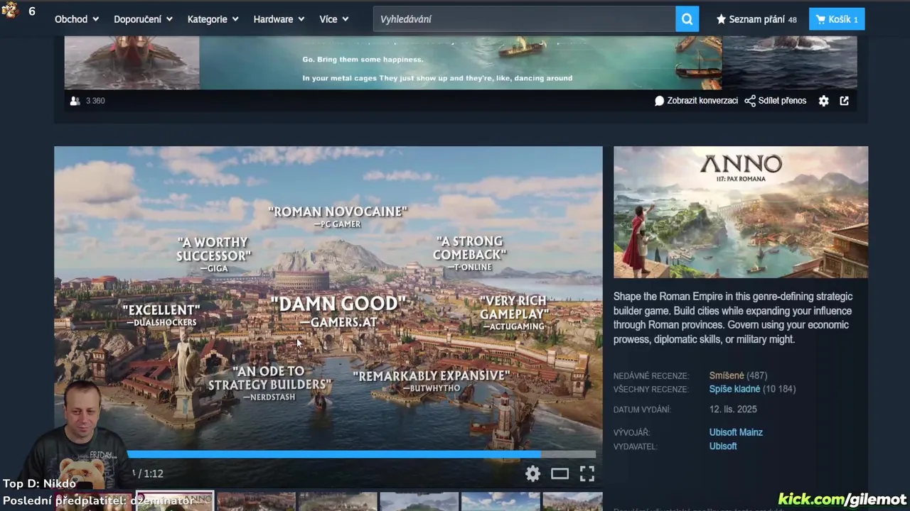Click the profile avatar icon
This screenshot has width=910, height=511.
pos(10,10)
